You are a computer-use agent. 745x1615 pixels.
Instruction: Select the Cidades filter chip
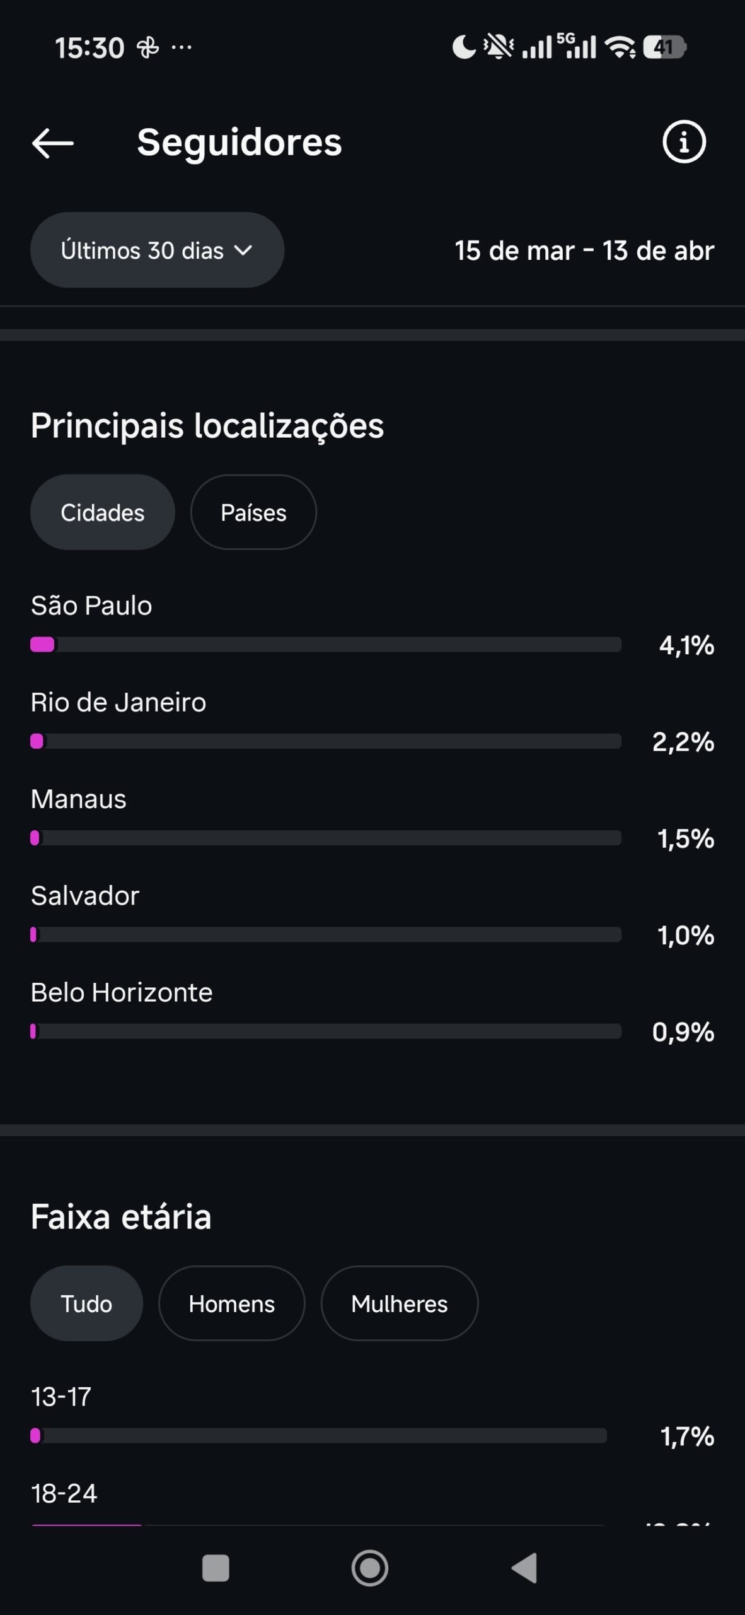103,512
